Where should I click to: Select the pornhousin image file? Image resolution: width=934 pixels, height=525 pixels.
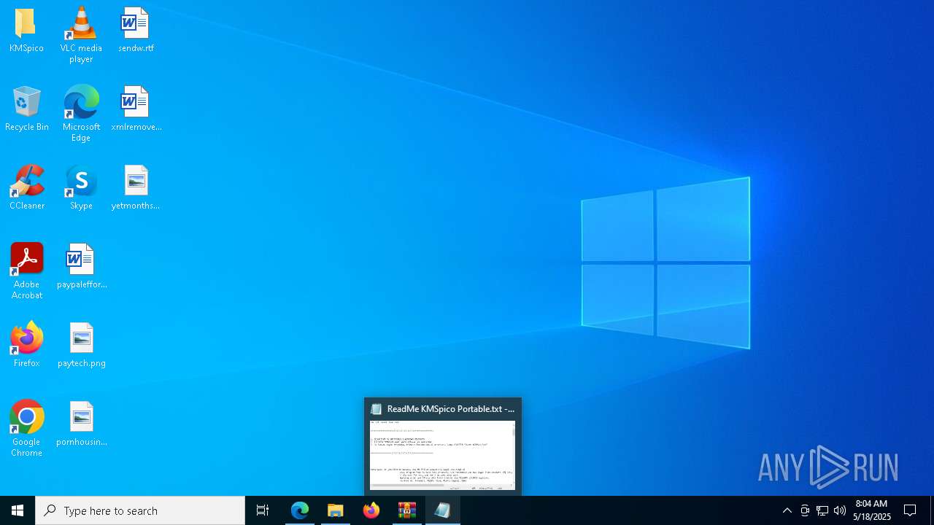click(x=81, y=424)
